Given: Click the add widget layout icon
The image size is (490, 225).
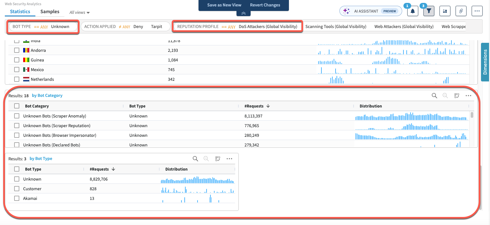Looking at the screenshot, I should pyautogui.click(x=445, y=11).
